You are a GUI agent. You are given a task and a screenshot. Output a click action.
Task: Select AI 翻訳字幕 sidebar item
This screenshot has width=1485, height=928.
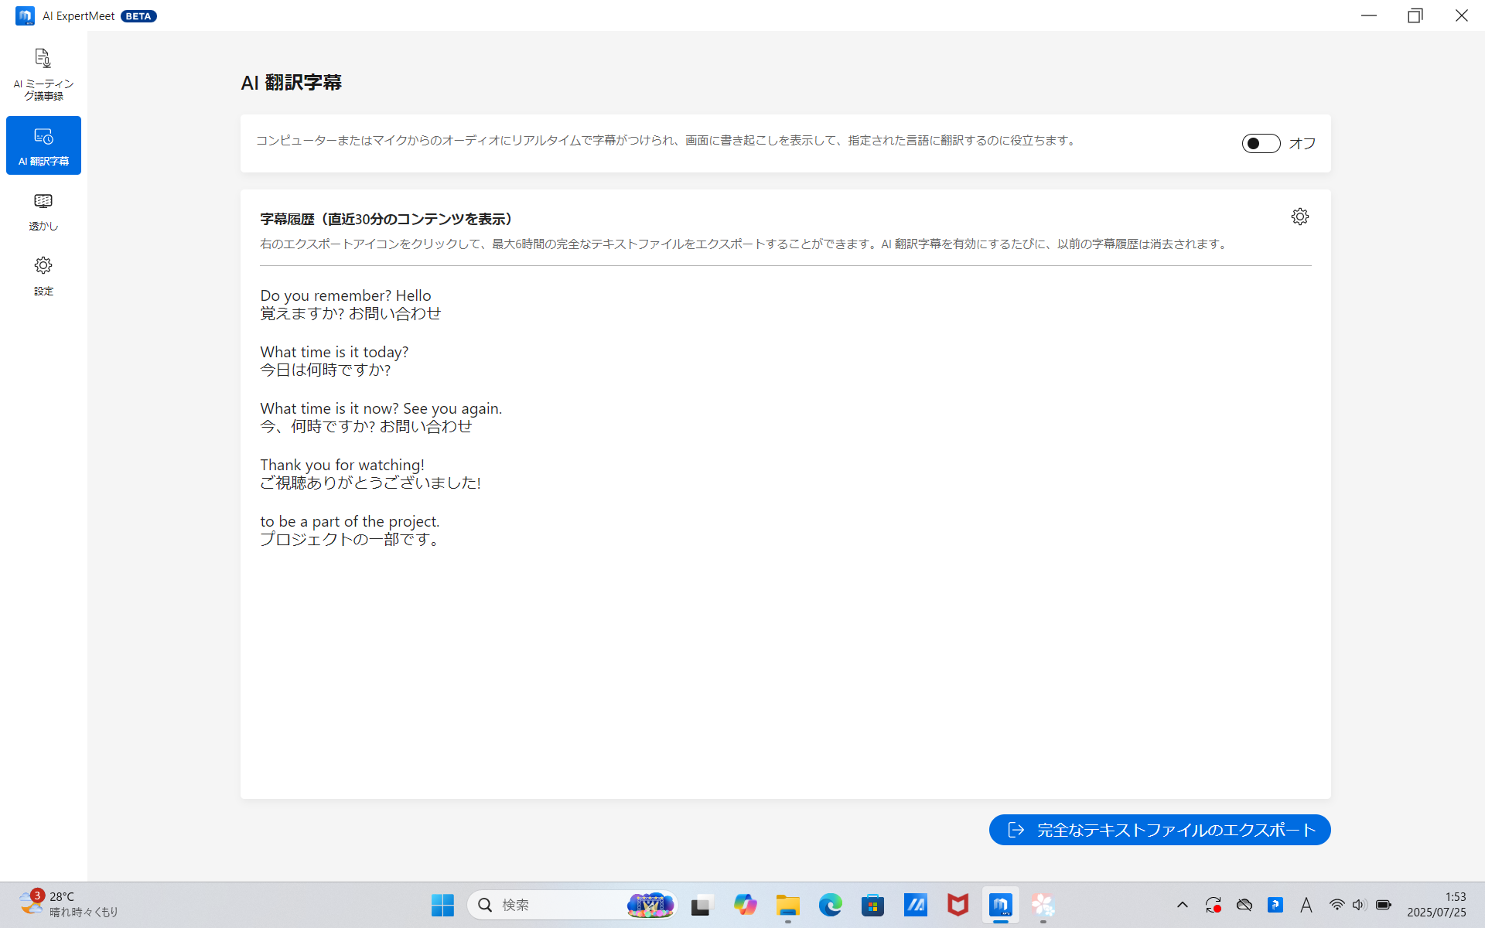(43, 145)
